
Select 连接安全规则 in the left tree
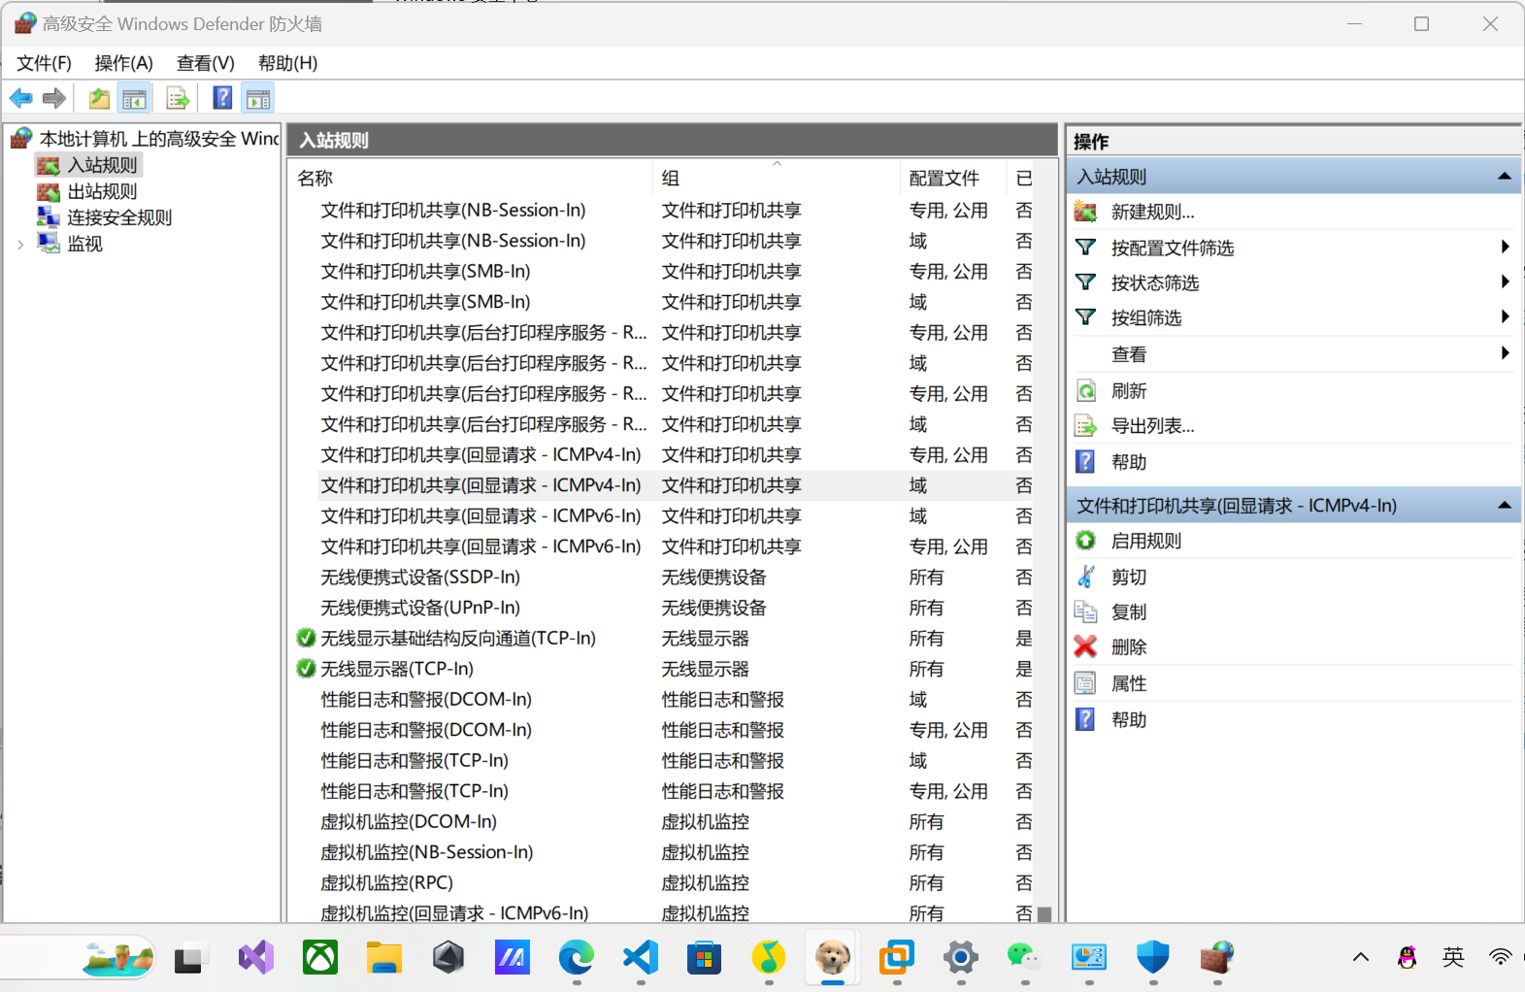click(119, 217)
